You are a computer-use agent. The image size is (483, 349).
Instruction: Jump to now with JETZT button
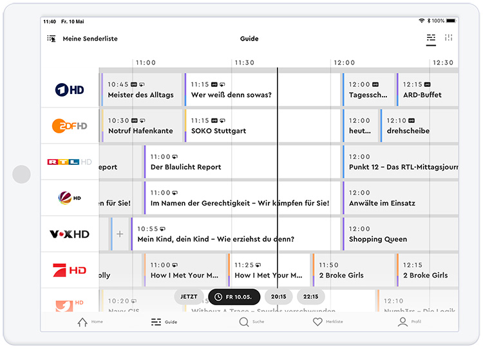point(189,297)
